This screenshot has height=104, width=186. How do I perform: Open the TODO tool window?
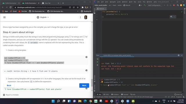pyautogui.click(x=106, y=94)
